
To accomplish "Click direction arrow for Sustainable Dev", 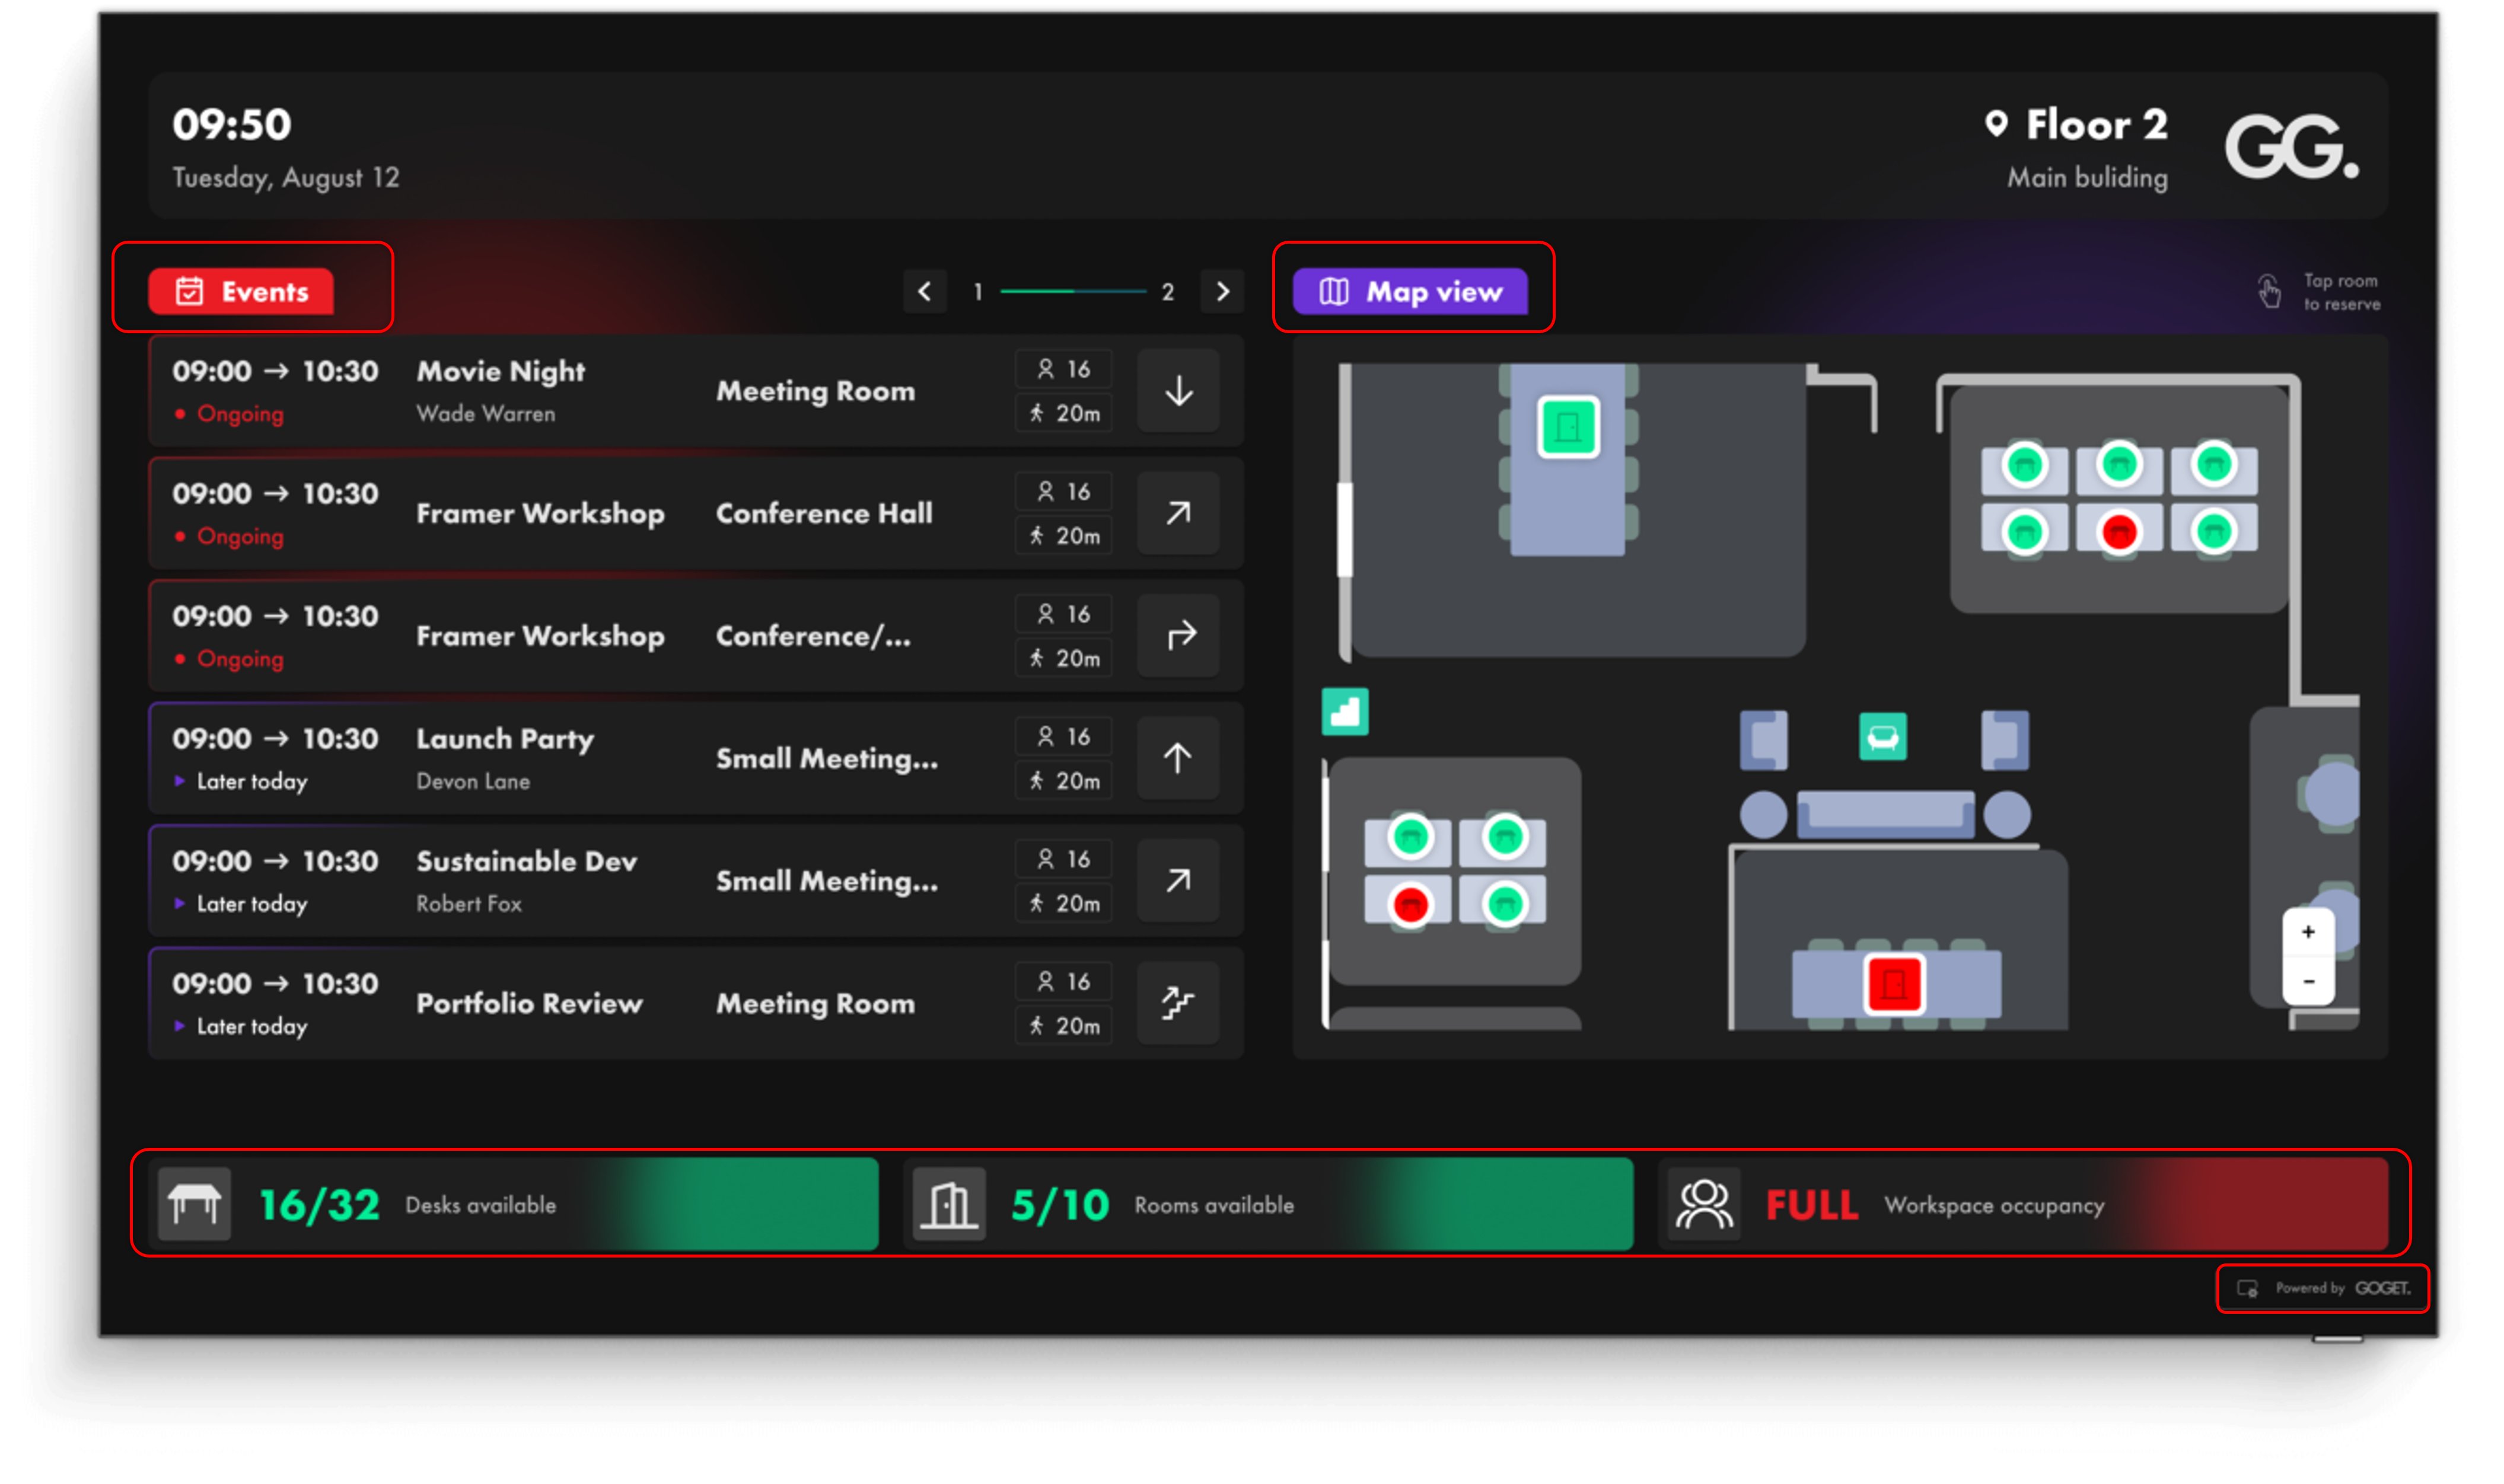I will 1179,881.
